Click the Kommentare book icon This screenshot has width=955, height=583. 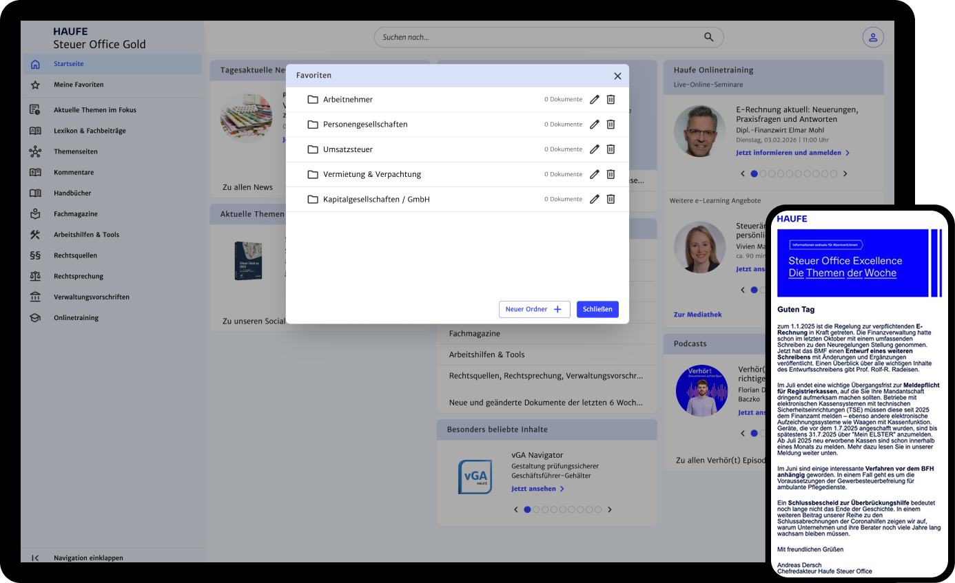(x=35, y=172)
